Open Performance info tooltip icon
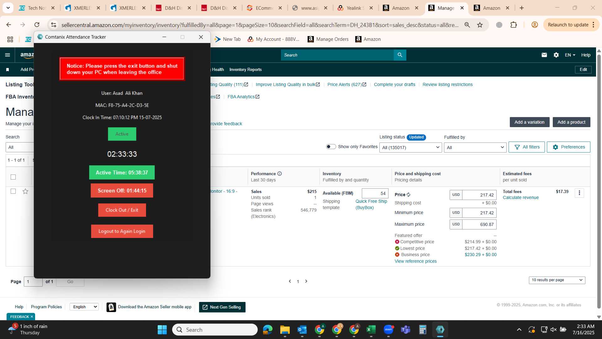This screenshot has width=602, height=339. pos(279,174)
